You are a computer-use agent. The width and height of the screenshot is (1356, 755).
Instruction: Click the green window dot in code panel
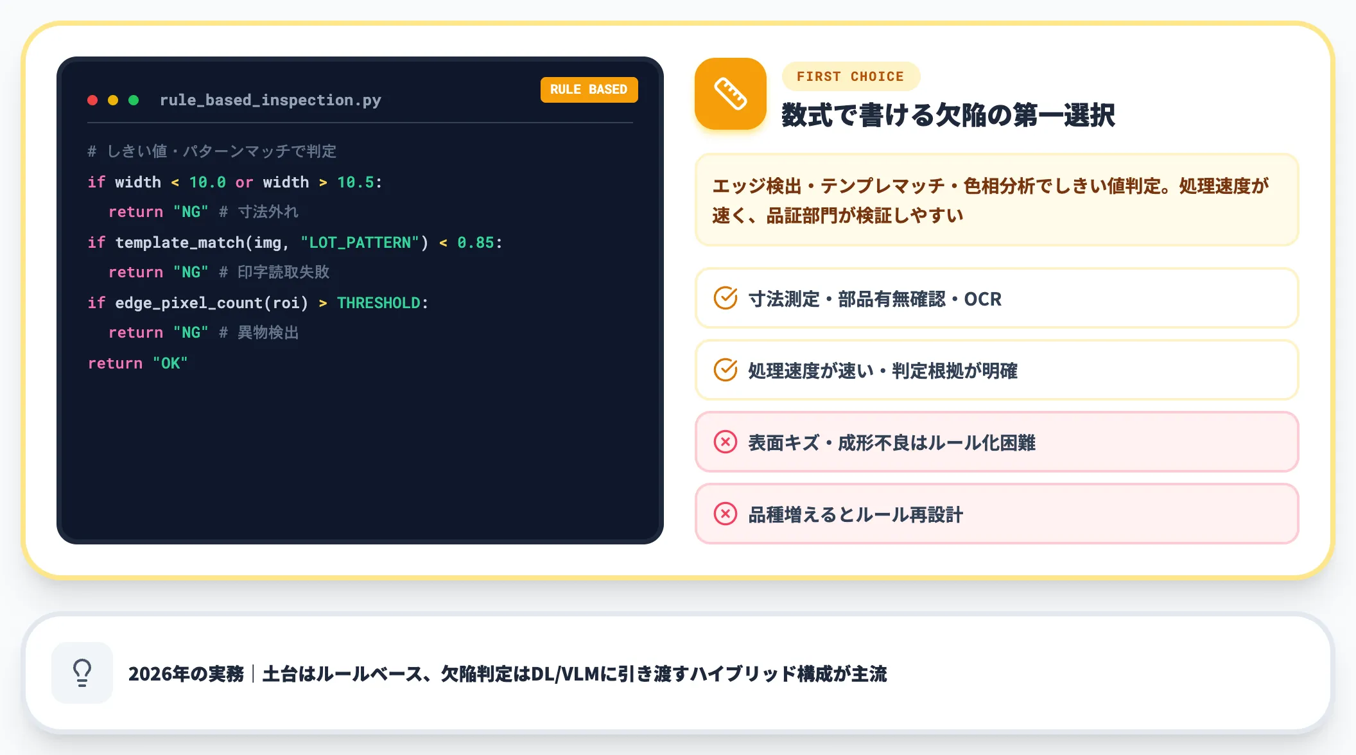click(134, 100)
